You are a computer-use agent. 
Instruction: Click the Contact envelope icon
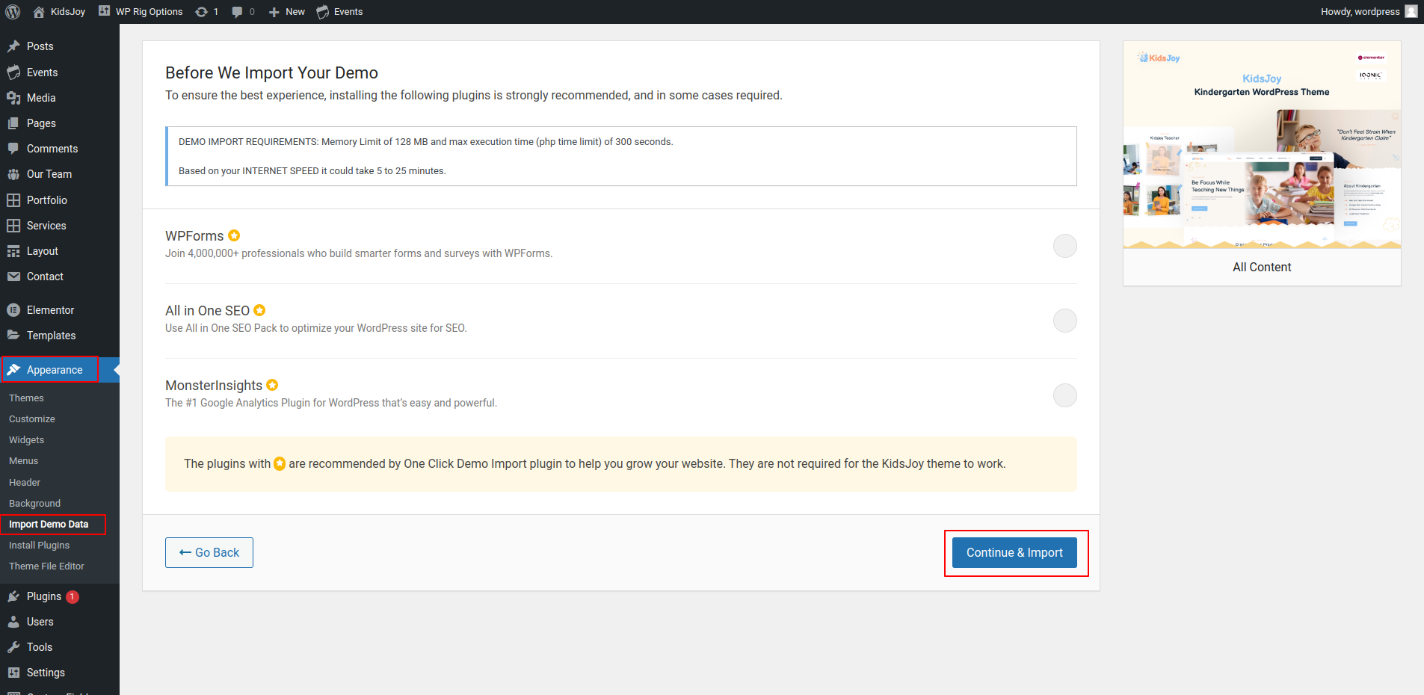(13, 277)
